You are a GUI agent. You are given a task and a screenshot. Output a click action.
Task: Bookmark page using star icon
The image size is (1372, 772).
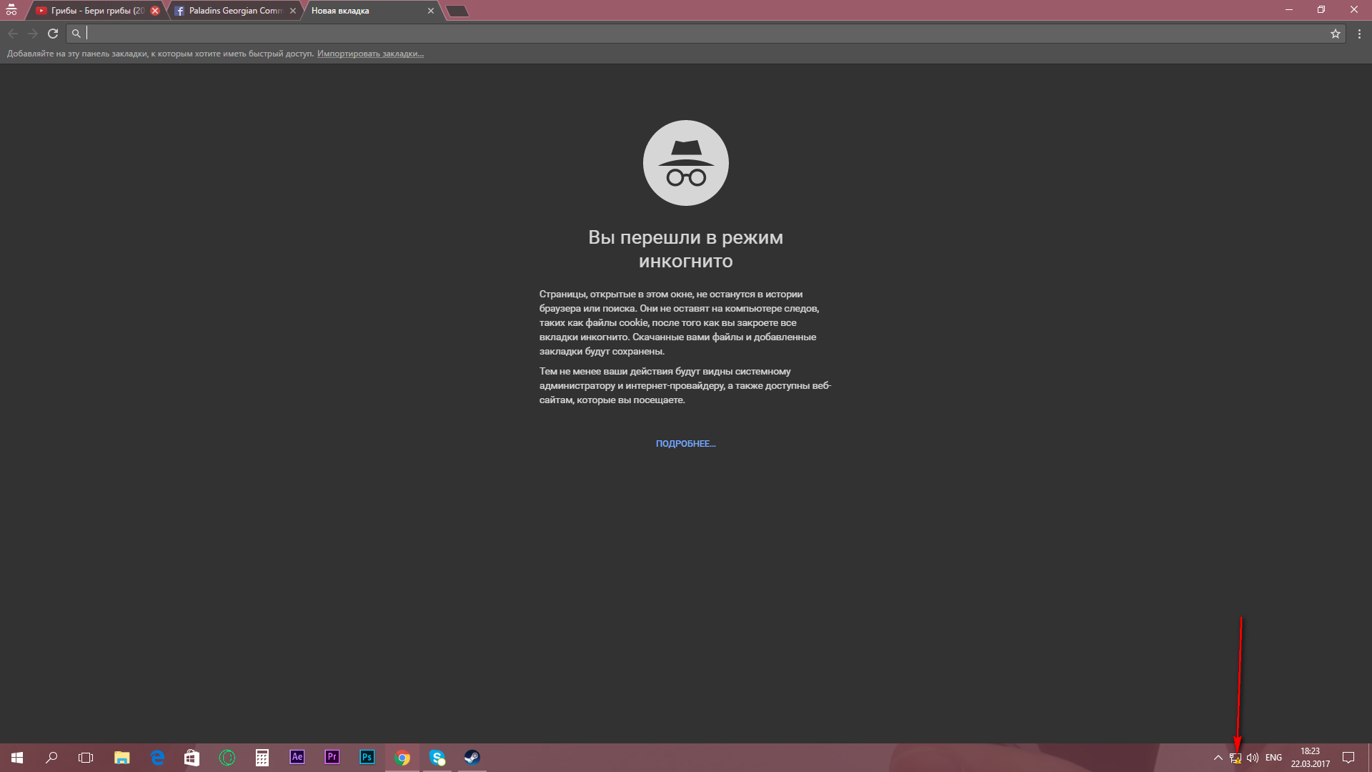pos(1335,34)
